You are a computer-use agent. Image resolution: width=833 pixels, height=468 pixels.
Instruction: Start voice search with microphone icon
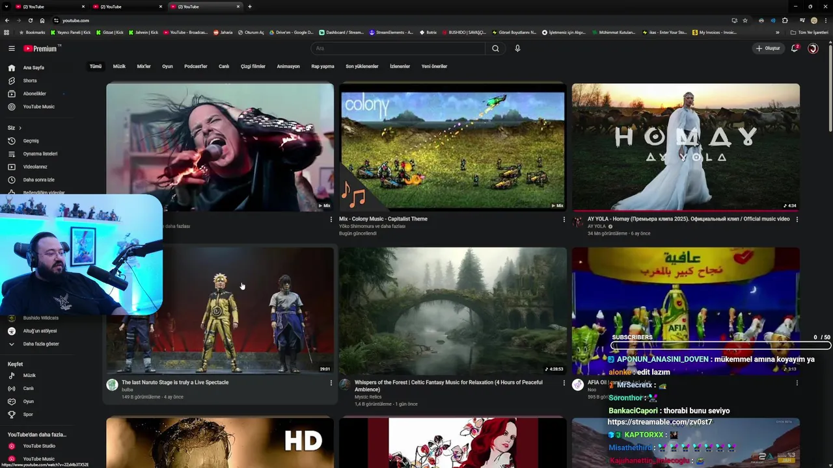click(517, 48)
